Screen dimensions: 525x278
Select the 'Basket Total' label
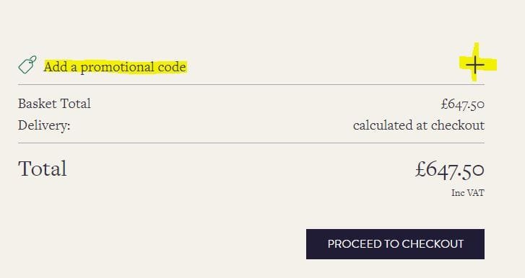(x=54, y=104)
